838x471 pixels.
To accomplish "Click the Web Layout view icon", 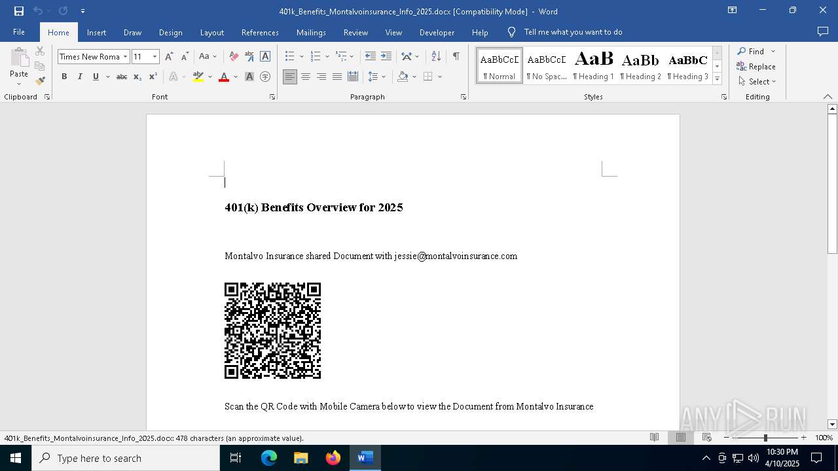I will coord(706,438).
